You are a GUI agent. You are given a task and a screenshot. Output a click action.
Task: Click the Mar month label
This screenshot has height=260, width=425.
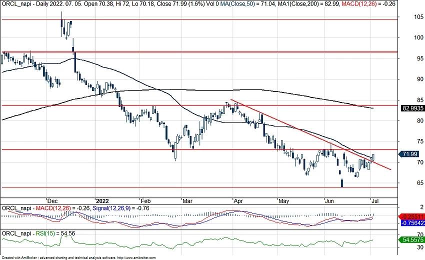point(187,201)
